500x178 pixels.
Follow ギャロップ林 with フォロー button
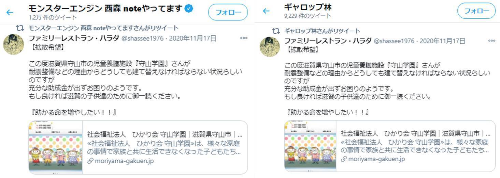point(476,11)
